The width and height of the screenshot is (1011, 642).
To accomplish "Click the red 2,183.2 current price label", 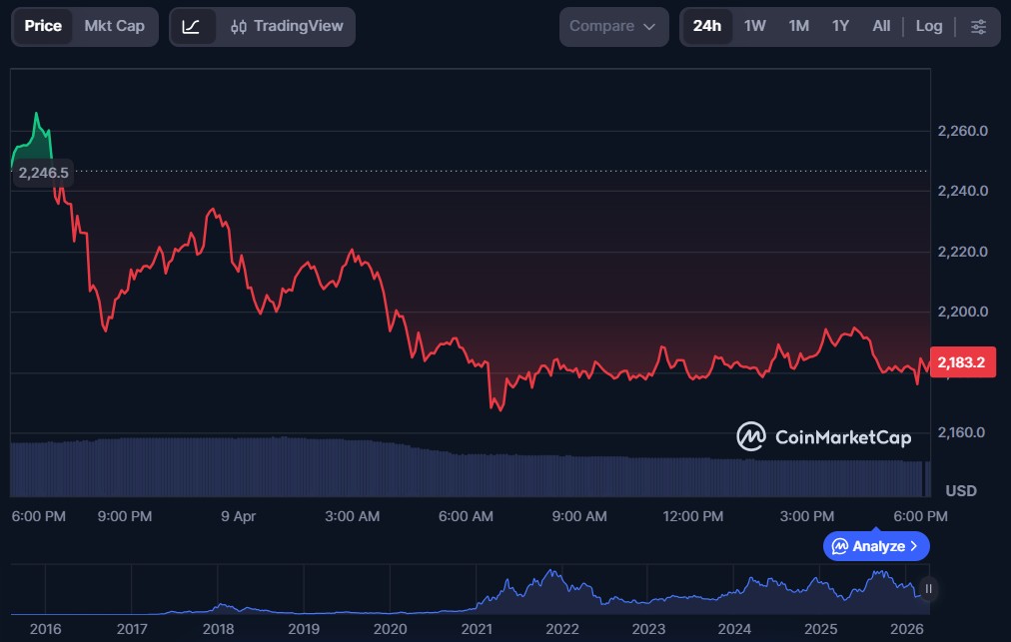I will [x=963, y=362].
